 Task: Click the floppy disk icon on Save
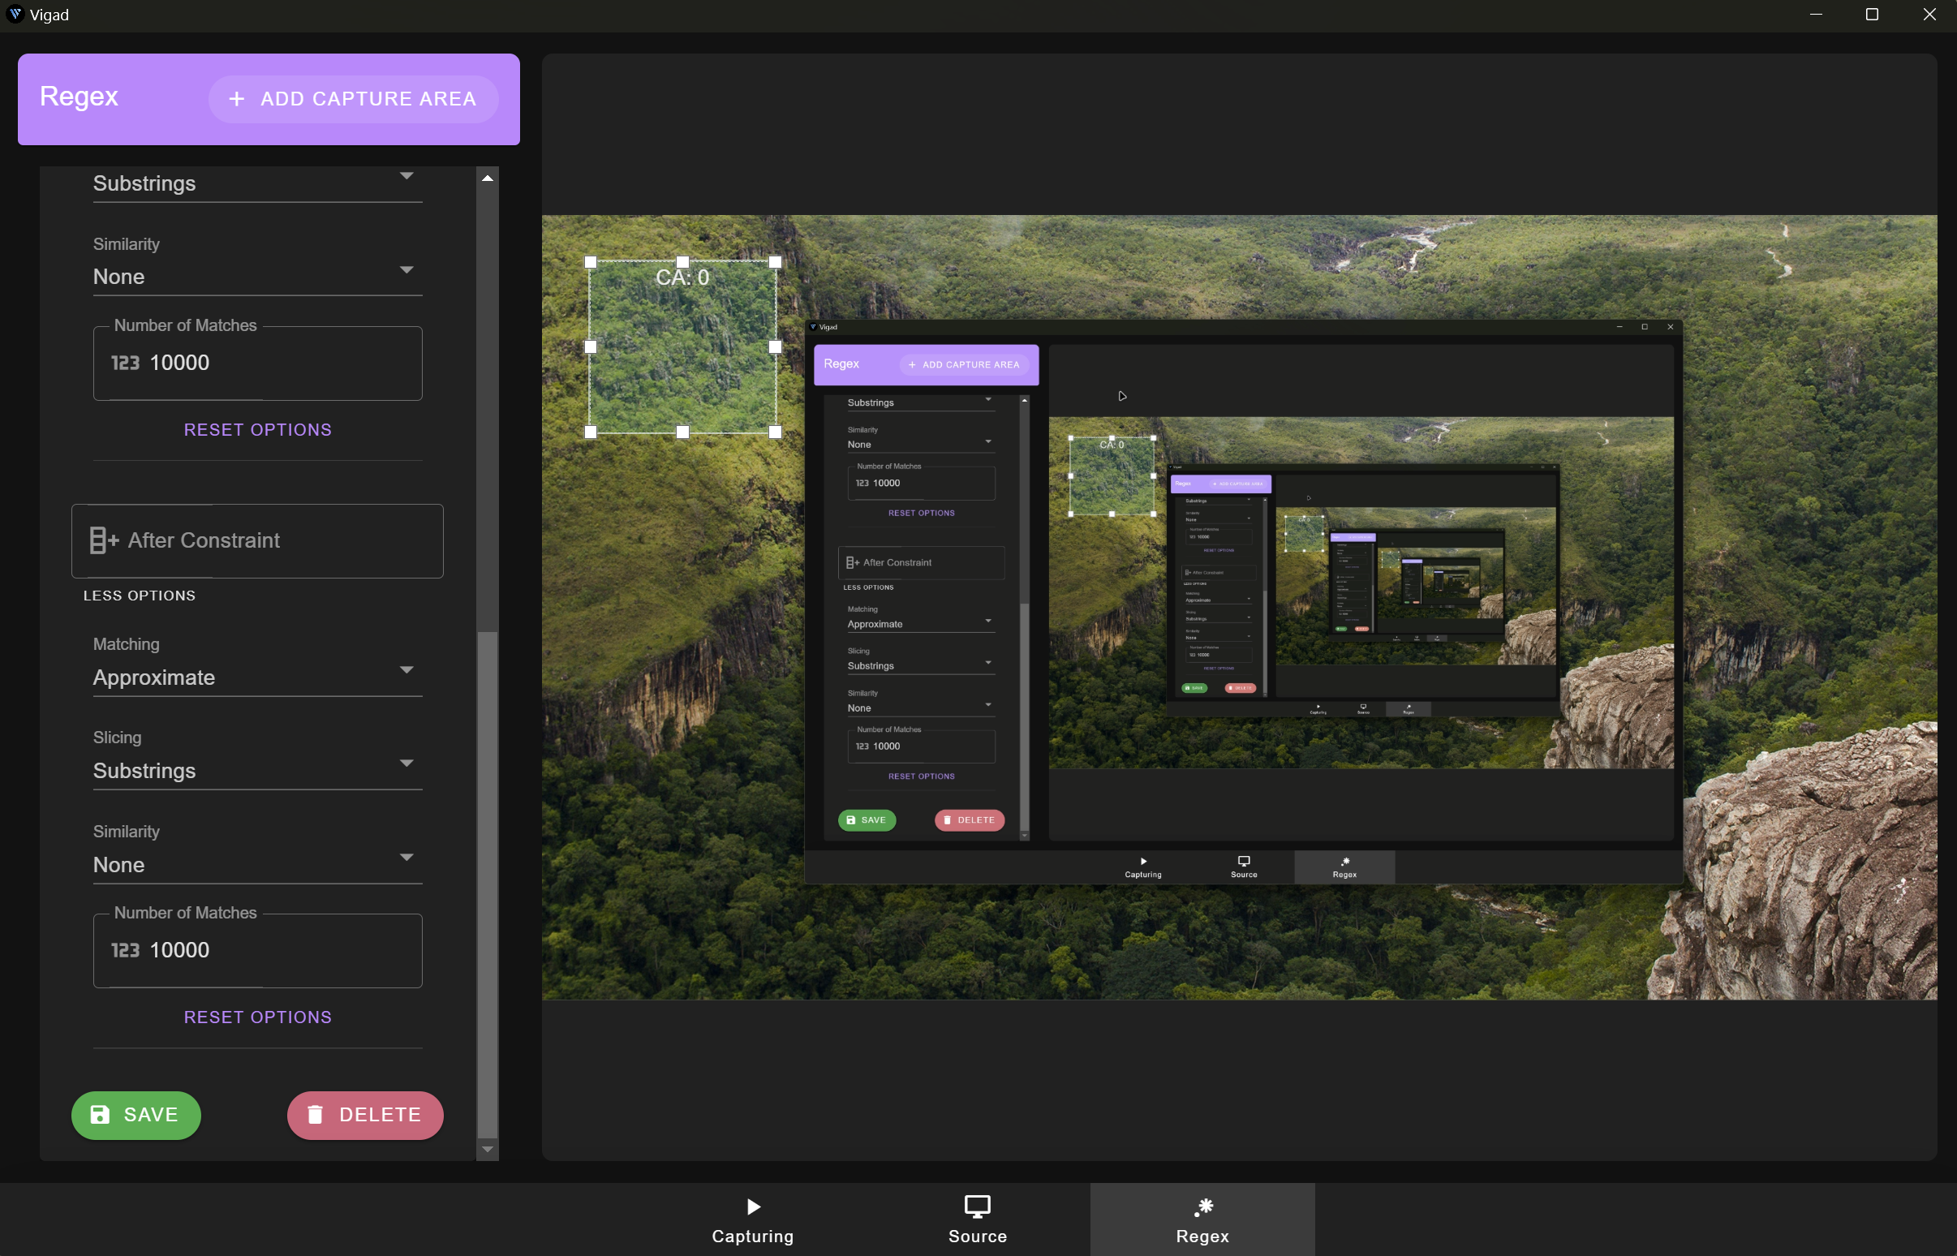[100, 1114]
